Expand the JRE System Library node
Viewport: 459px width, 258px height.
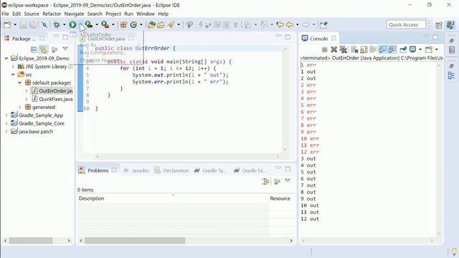tap(13, 67)
